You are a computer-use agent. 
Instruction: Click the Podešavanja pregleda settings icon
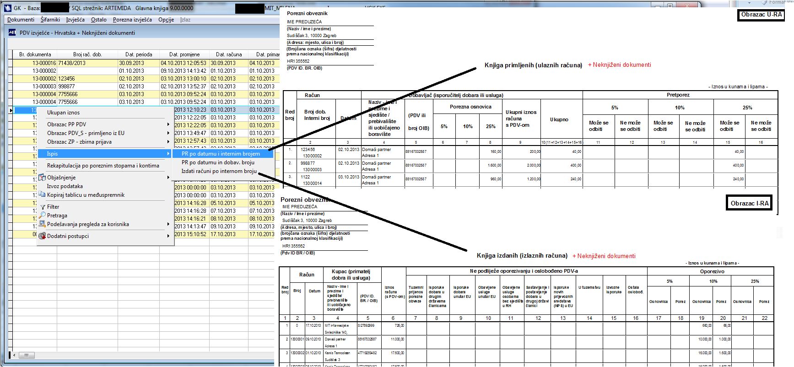[x=42, y=224]
